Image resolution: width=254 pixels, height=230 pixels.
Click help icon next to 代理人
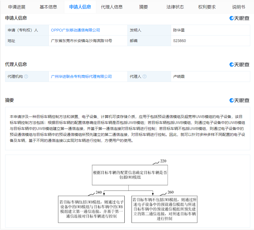pyautogui.click(x=144, y=76)
